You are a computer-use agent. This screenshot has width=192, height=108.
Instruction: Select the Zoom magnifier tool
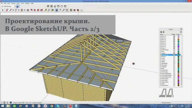click(x=63, y=10)
